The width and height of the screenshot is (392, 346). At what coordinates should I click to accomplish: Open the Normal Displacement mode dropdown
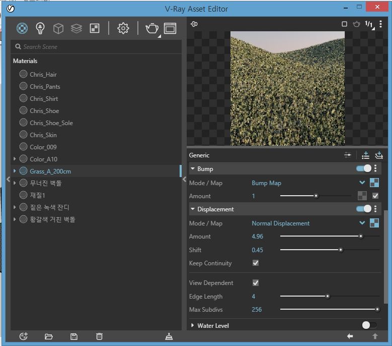click(362, 223)
